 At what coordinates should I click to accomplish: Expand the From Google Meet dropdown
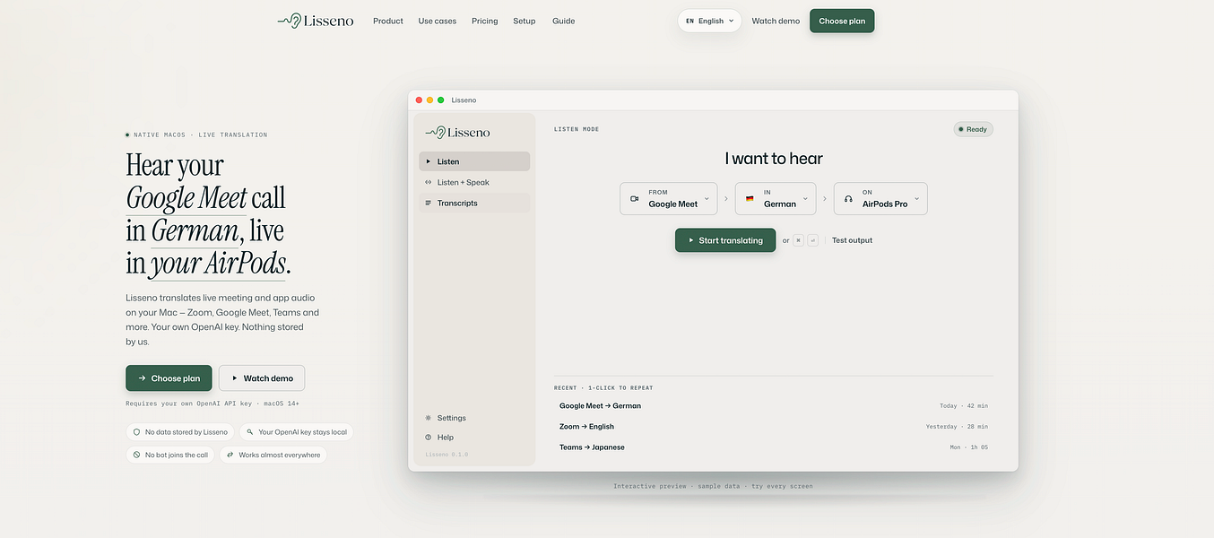coord(669,199)
